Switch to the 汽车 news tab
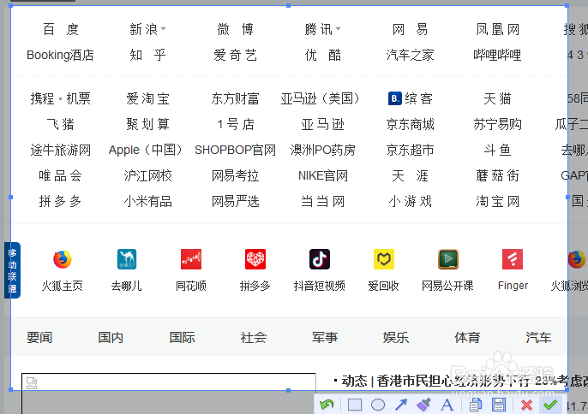 click(538, 337)
